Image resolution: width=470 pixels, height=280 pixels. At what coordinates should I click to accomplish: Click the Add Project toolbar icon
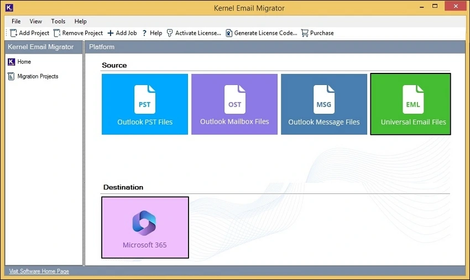click(x=13, y=33)
